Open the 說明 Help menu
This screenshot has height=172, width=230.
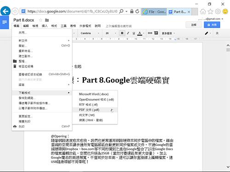coord(98,26)
